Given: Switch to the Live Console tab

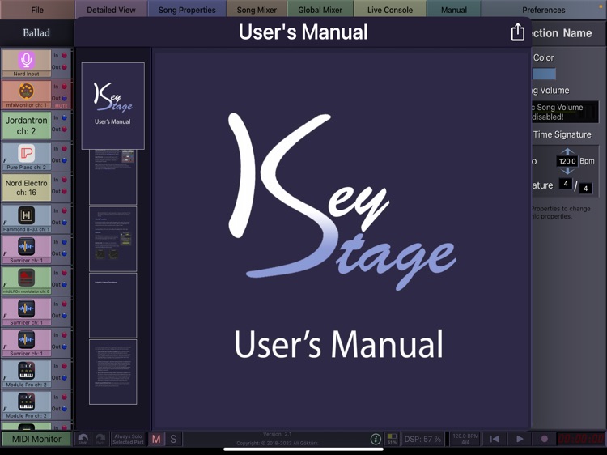Looking at the screenshot, I should point(390,10).
